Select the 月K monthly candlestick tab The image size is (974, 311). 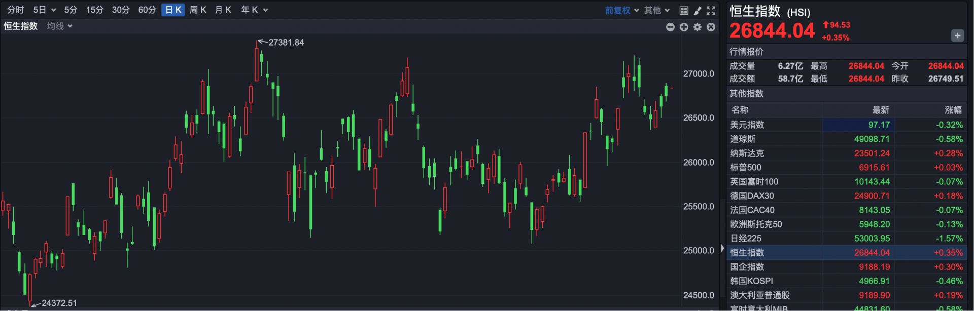pyautogui.click(x=223, y=10)
